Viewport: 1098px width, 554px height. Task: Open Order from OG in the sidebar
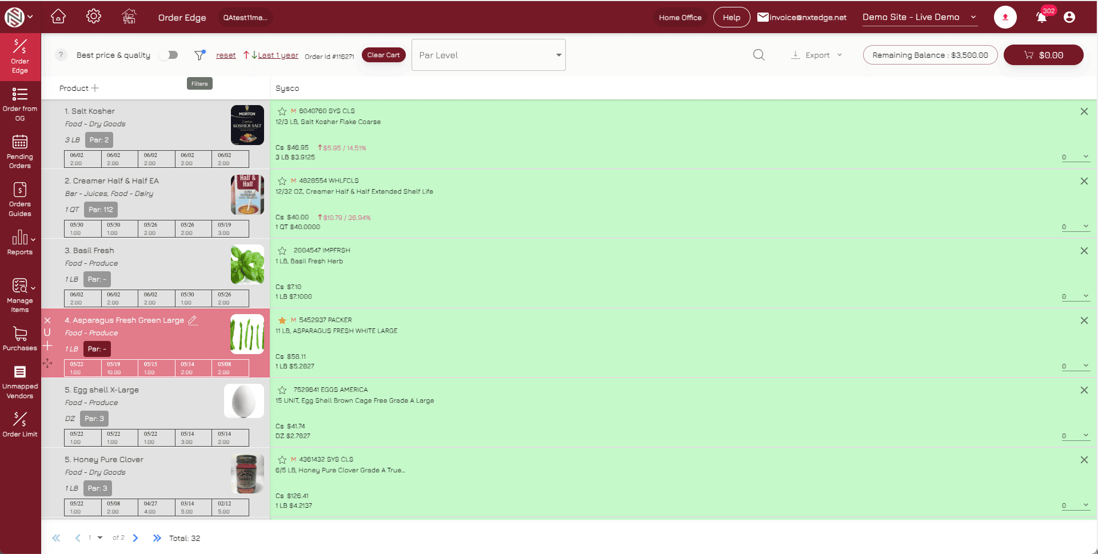tap(20, 104)
